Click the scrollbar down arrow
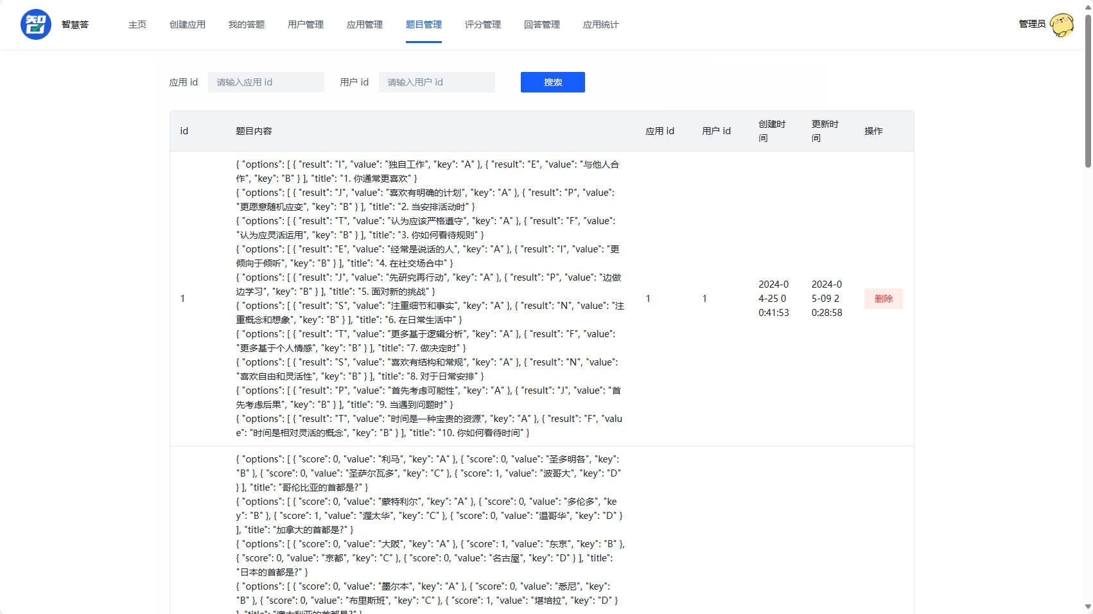The image size is (1093, 614). tap(1087, 608)
